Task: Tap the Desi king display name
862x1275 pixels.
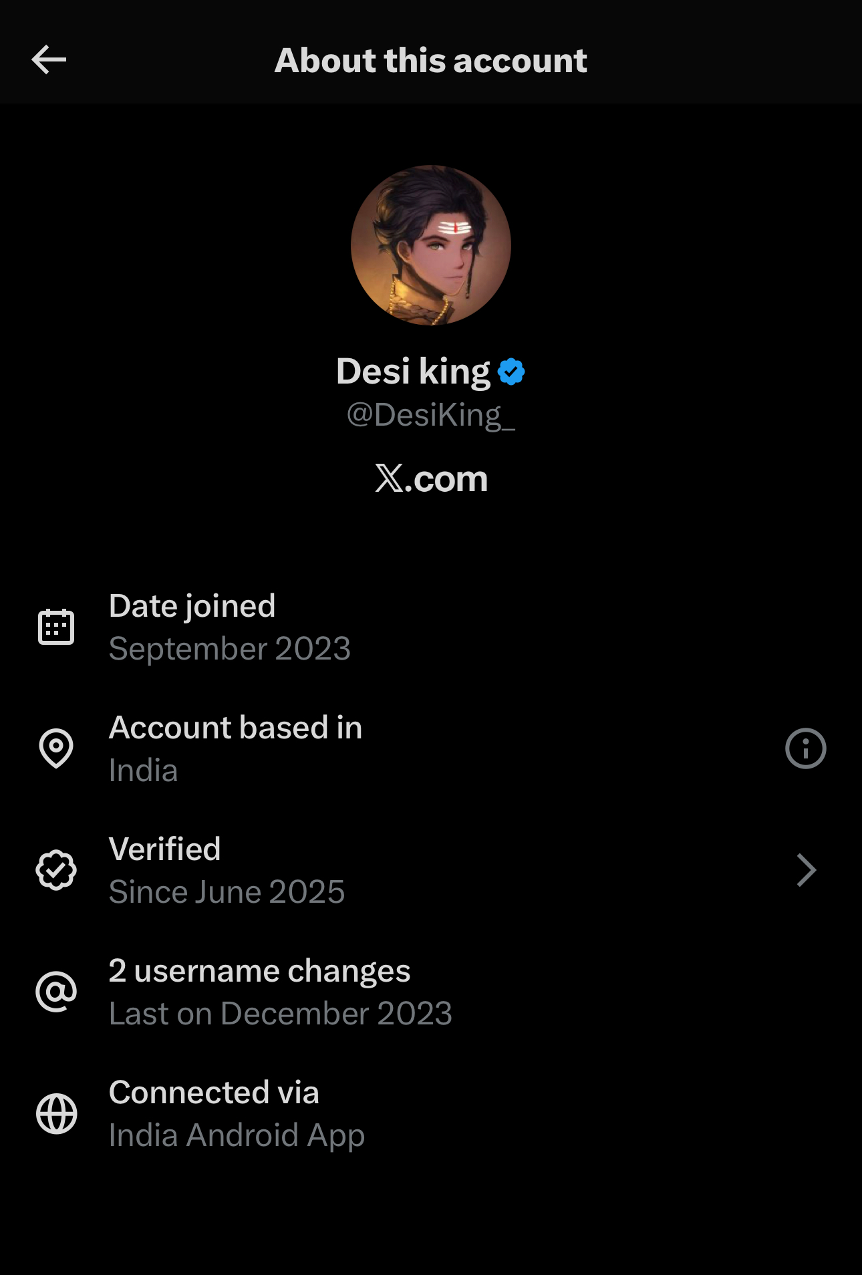Action: (414, 372)
